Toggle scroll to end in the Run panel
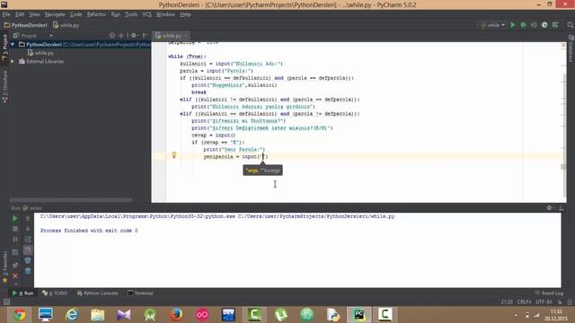 click(x=28, y=250)
